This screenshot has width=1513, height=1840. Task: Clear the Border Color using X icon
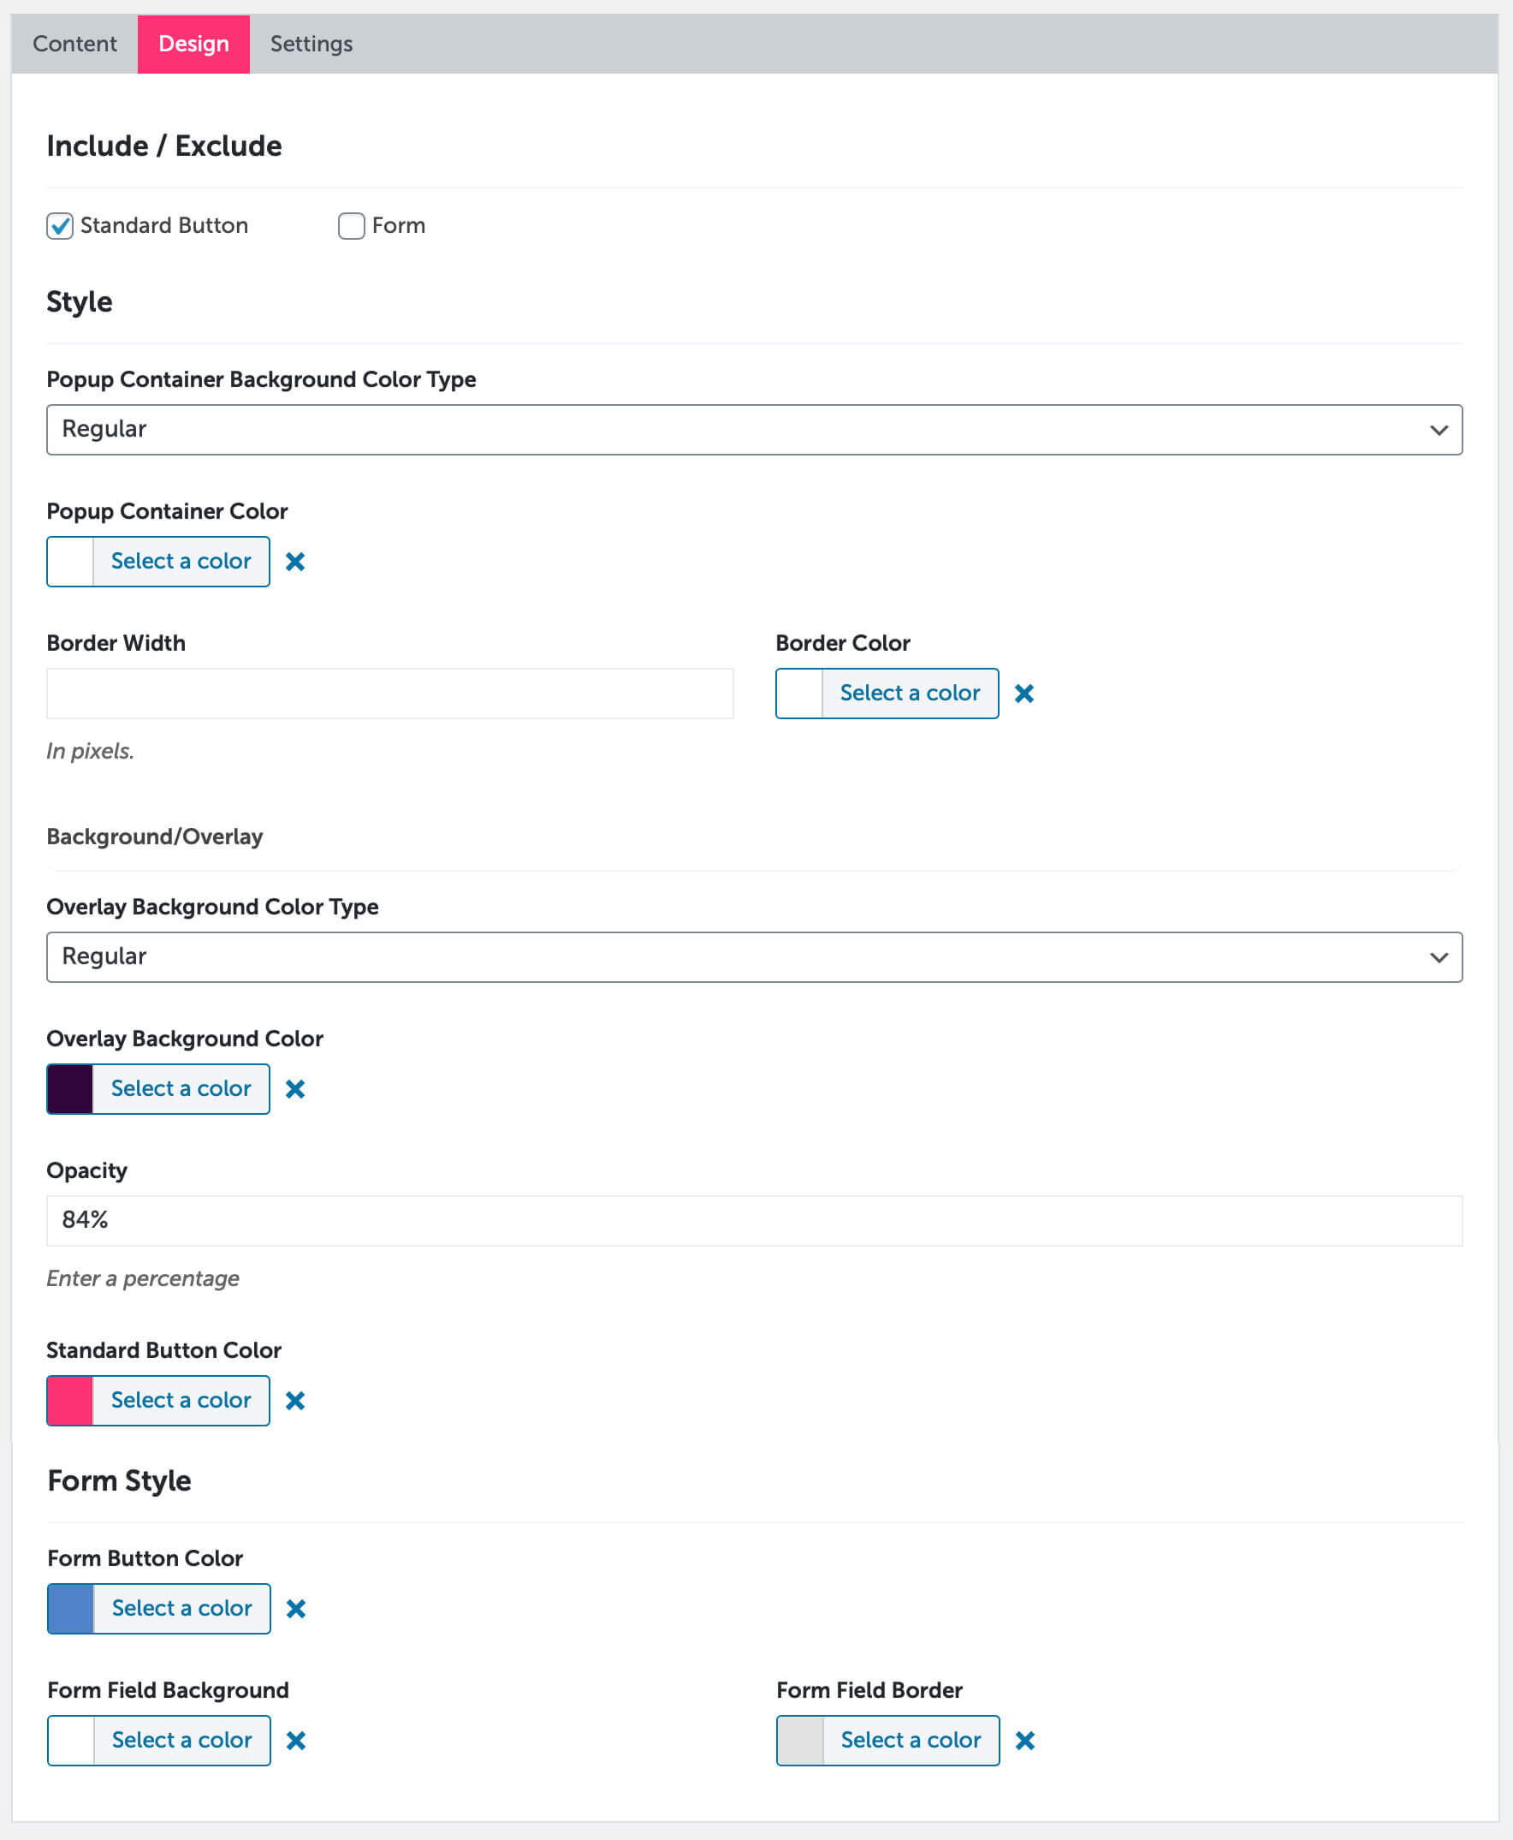tap(1024, 694)
